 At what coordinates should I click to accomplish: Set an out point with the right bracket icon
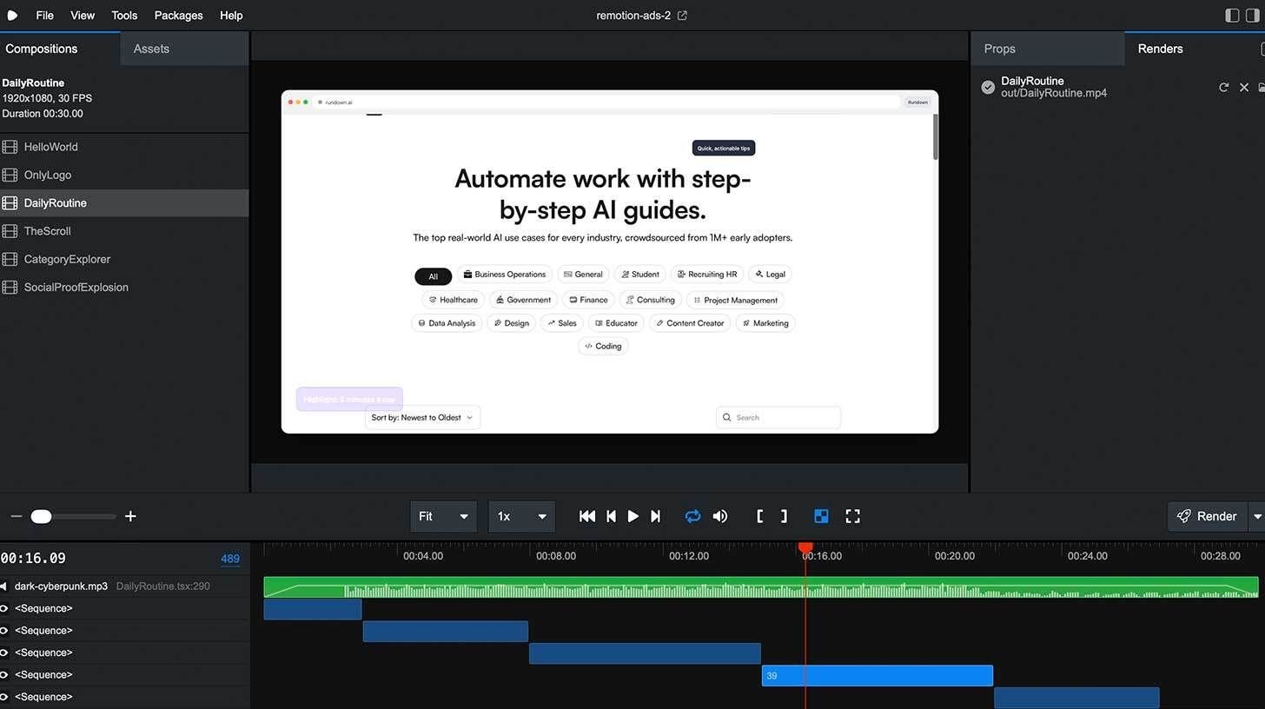[x=784, y=516]
